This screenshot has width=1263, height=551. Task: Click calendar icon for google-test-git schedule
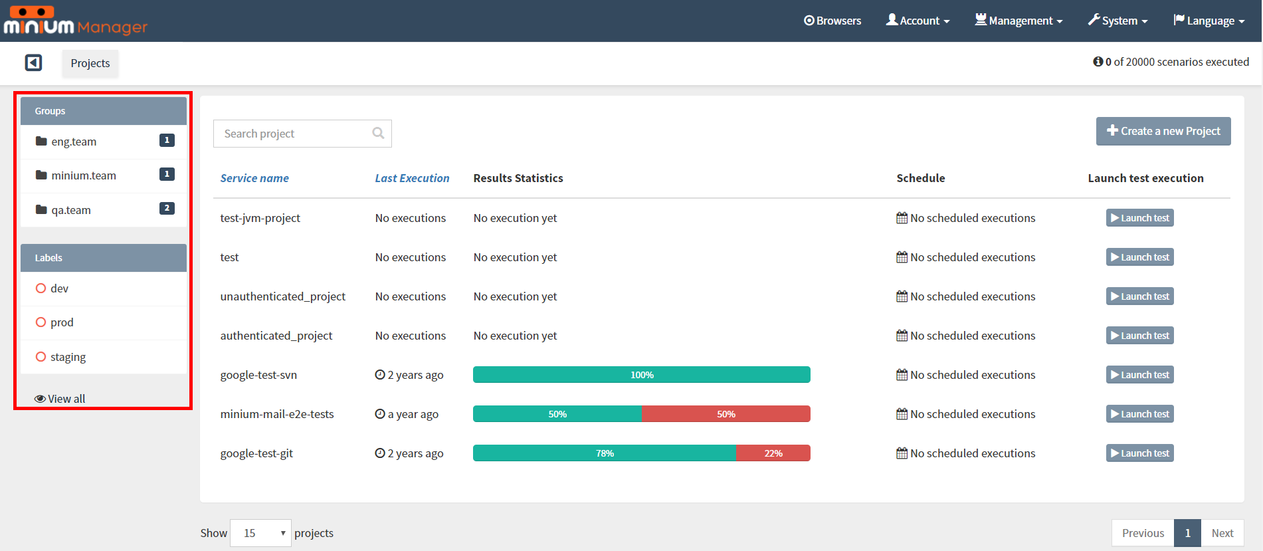click(902, 453)
